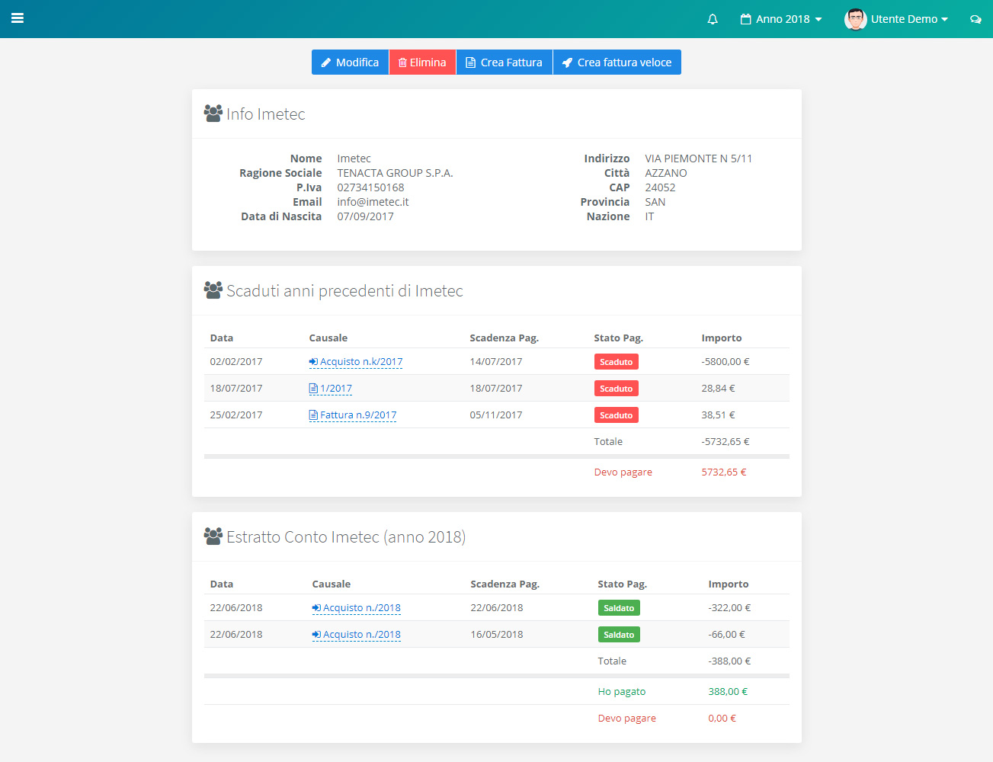The height and width of the screenshot is (762, 993).
Task: Click the P.Iva value 02734150168
Action: coord(370,187)
